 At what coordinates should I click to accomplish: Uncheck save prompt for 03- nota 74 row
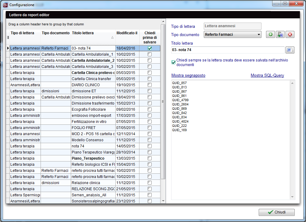pyautogui.click(x=150, y=48)
